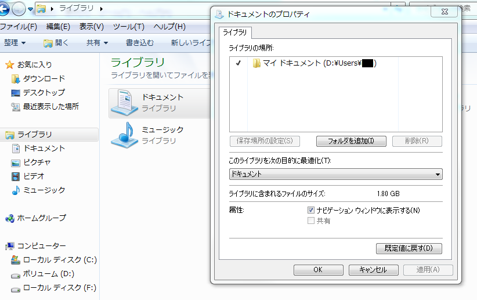Viewport: 477px width, 300px height.
Task: Click the 書き込む toolbar button
Action: (x=140, y=43)
